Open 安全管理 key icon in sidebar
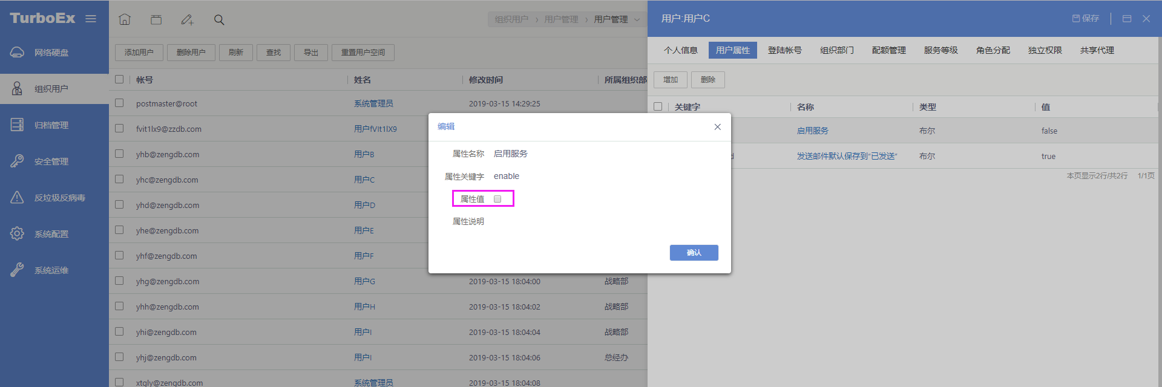Image resolution: width=1162 pixels, height=387 pixels. (17, 161)
